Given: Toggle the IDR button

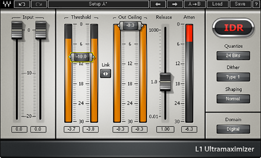Looking at the screenshot, I should coord(233,28).
